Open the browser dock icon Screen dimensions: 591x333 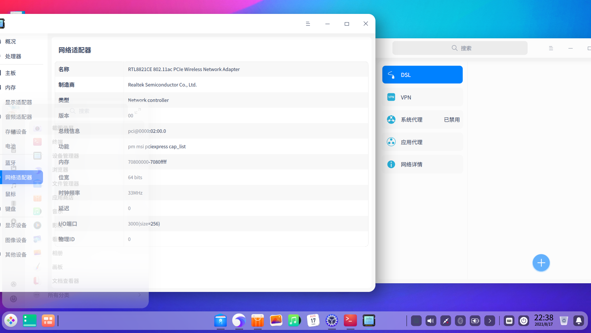tap(239, 321)
